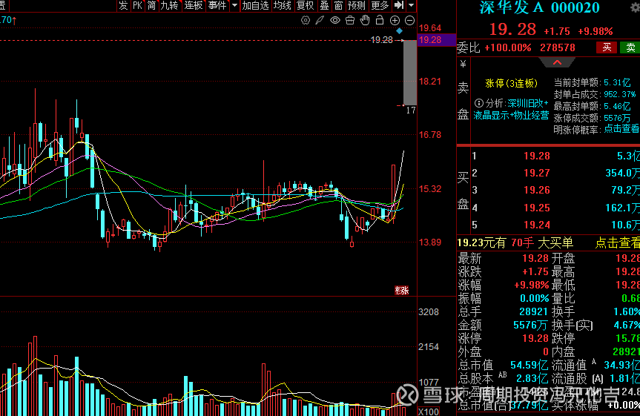Click the stock name 深华发A
Screen dimensions: 640x416
(511, 7)
